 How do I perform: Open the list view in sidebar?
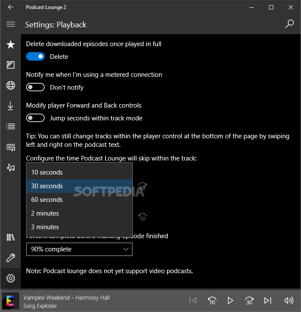11,126
